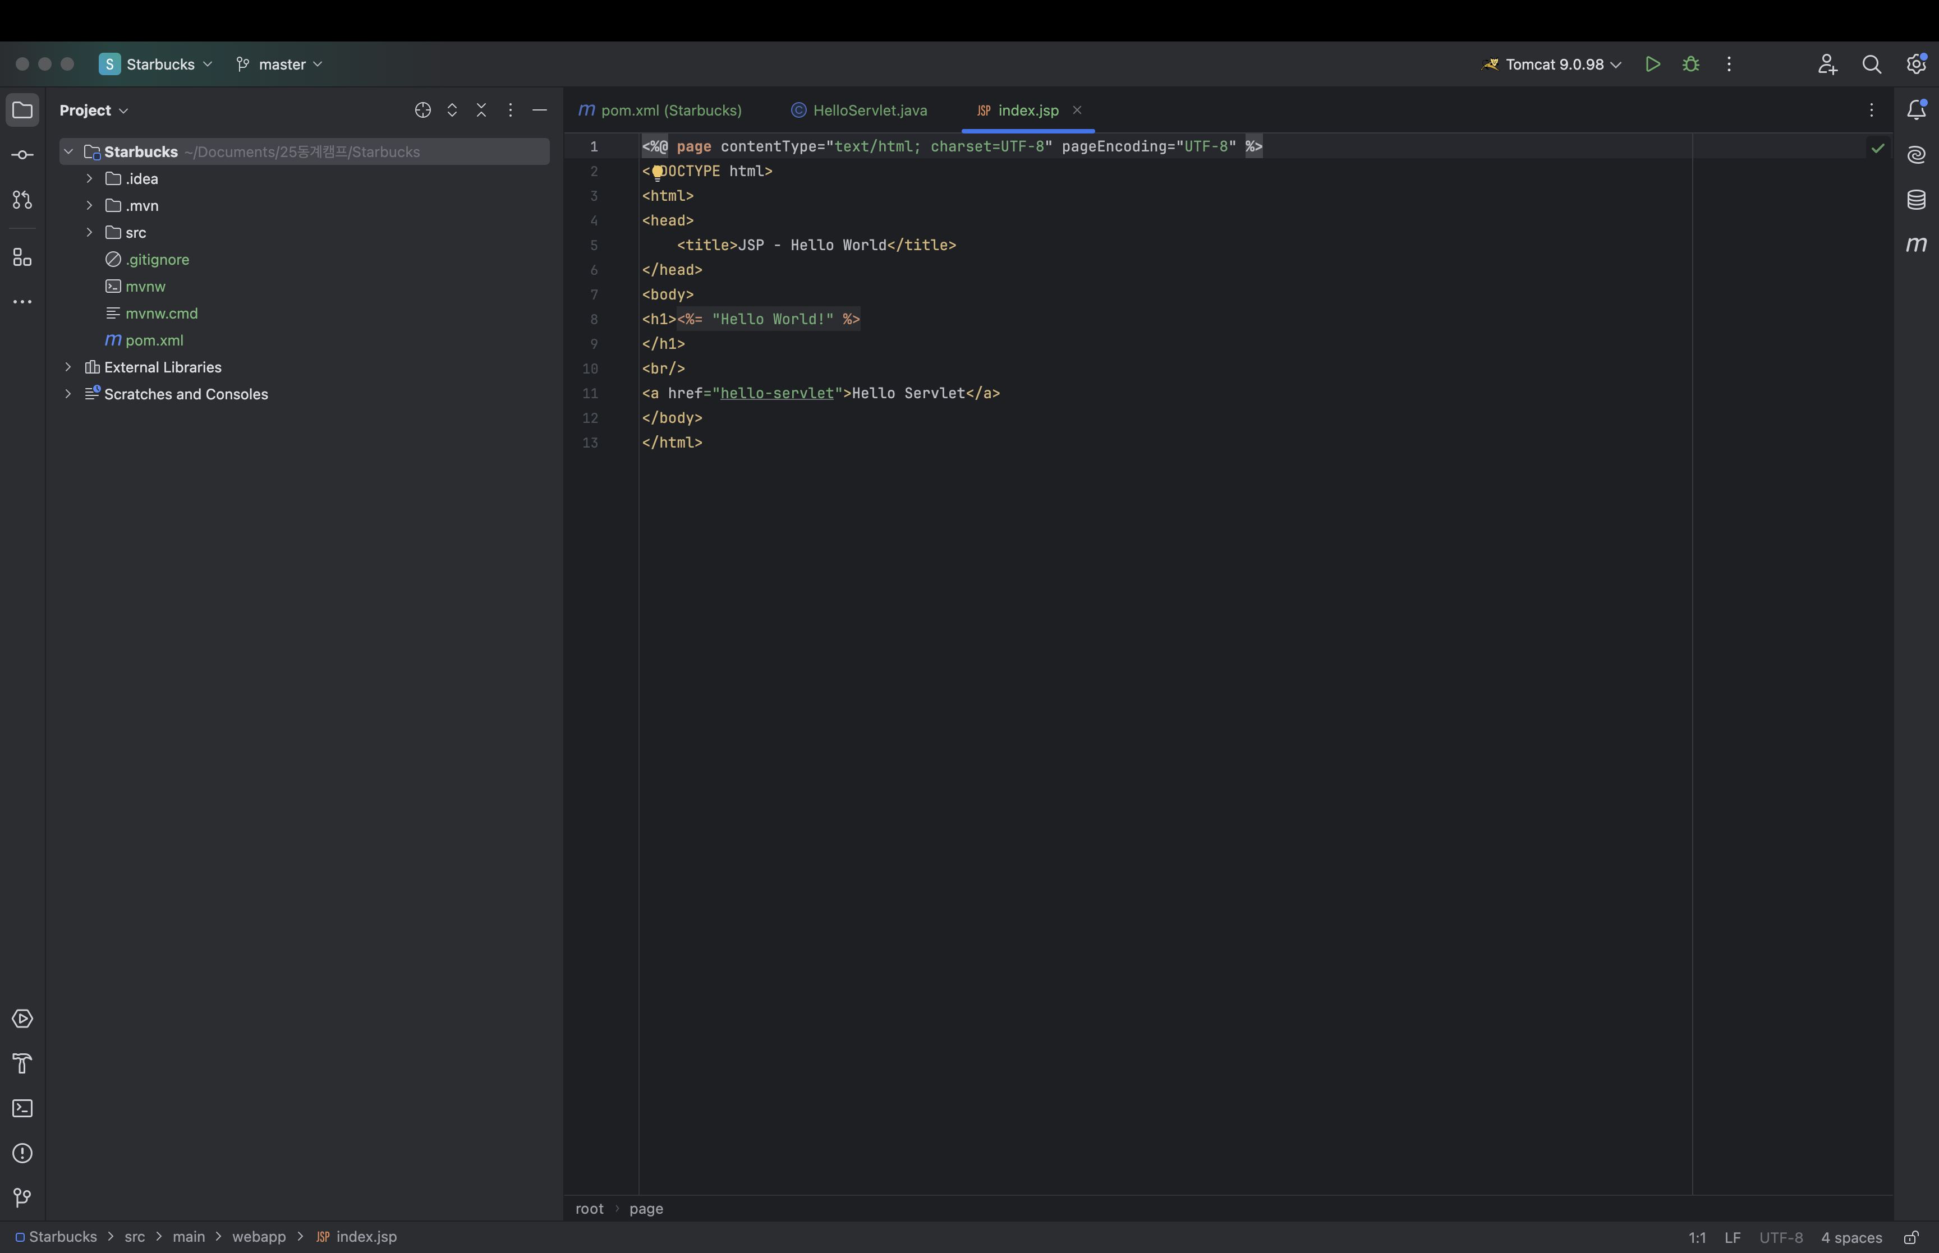Show more tool windows ellipsis
Image resolution: width=1939 pixels, height=1253 pixels.
(x=22, y=302)
